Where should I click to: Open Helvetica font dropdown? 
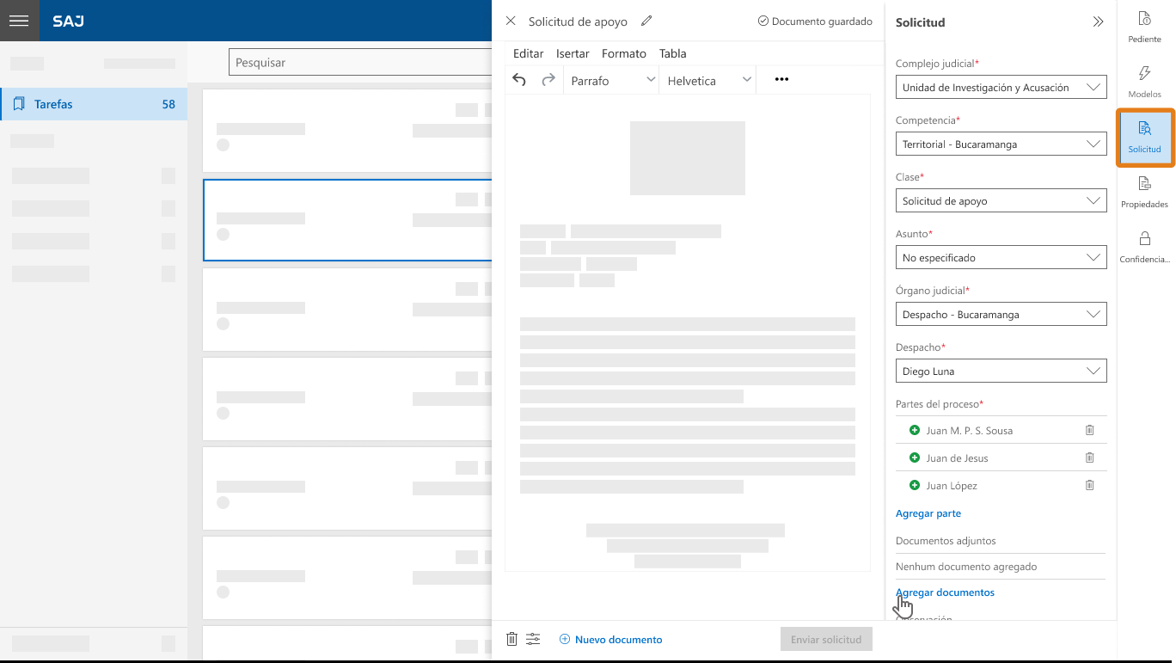pos(708,80)
